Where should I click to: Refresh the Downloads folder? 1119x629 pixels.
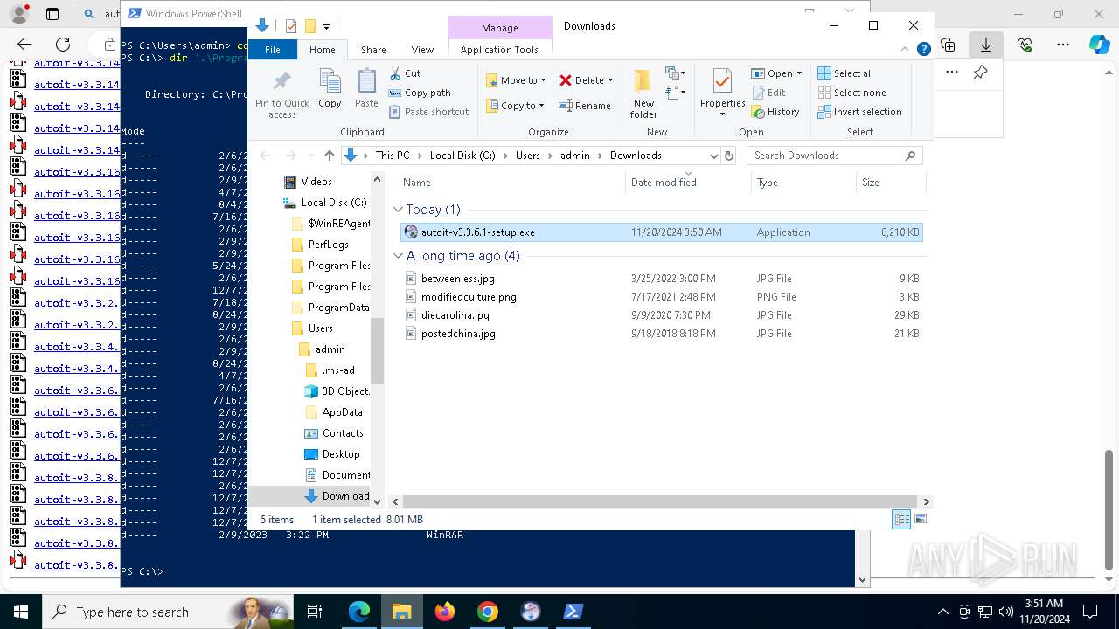[x=730, y=156]
